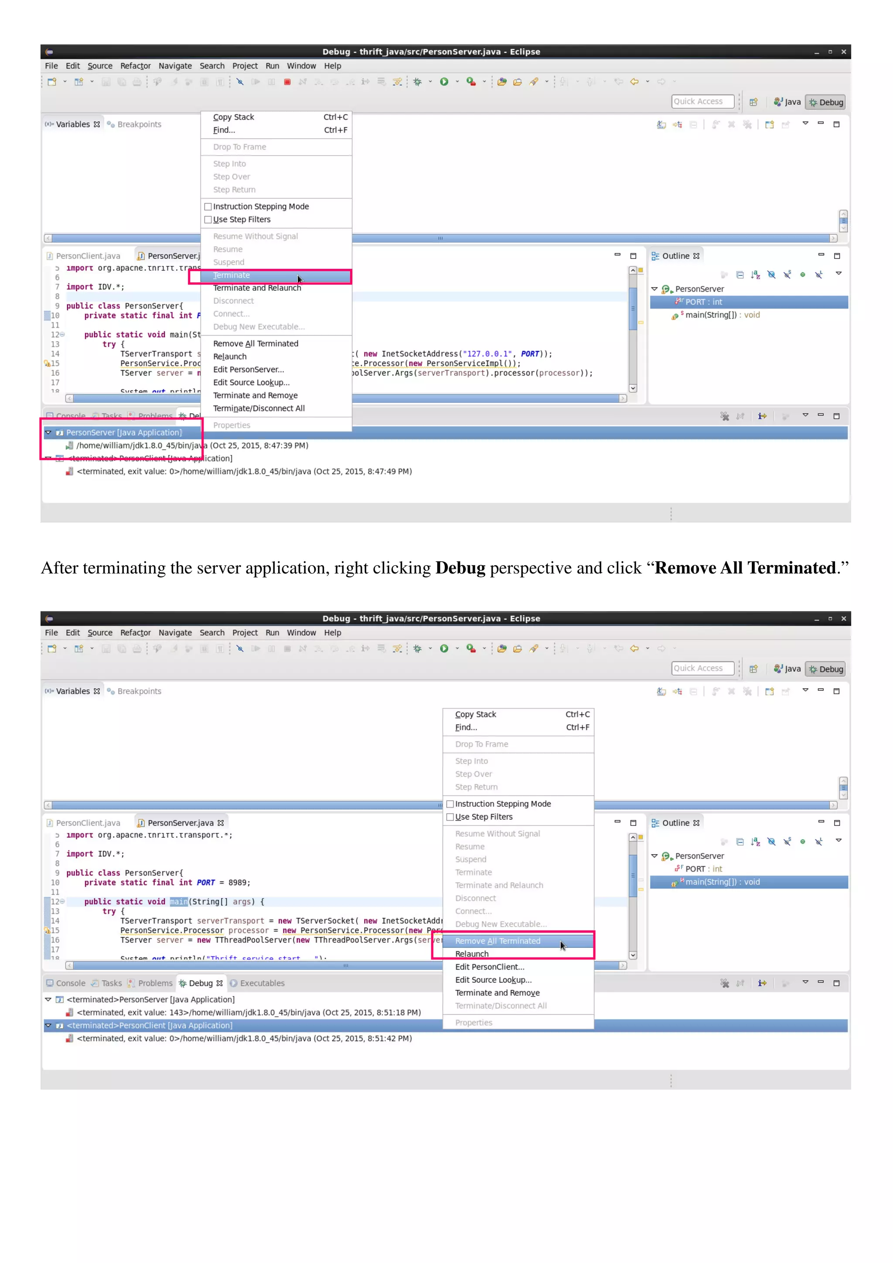Click Skip All Breakpoints icon in lower Eclipse toolbar
Screen dimensions: 893x1263
point(240,648)
